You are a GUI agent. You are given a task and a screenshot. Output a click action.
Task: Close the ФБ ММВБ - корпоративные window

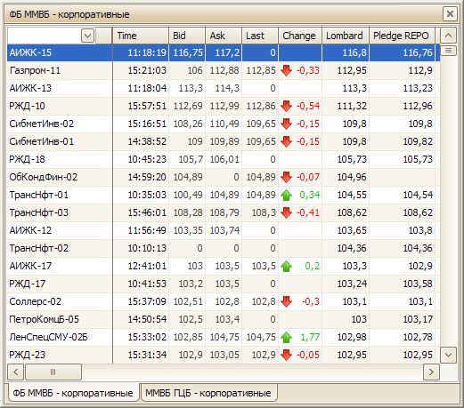pos(450,14)
